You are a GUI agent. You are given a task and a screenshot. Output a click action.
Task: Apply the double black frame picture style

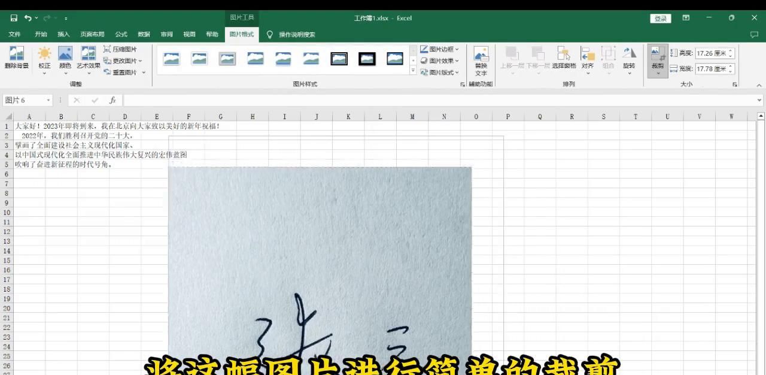point(339,59)
